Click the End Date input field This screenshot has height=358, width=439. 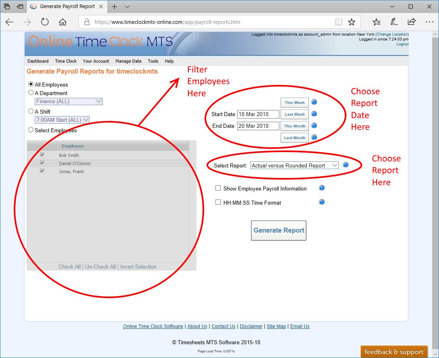tap(258, 126)
